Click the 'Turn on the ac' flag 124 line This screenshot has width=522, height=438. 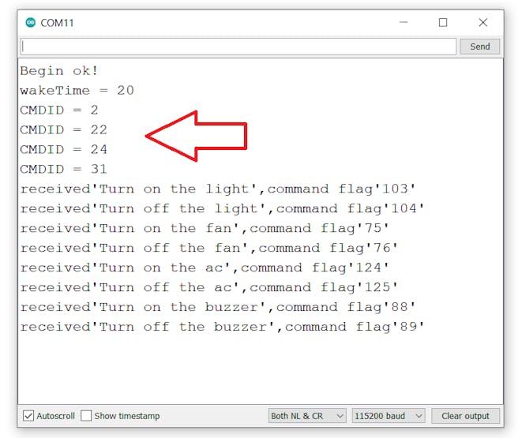pos(205,268)
